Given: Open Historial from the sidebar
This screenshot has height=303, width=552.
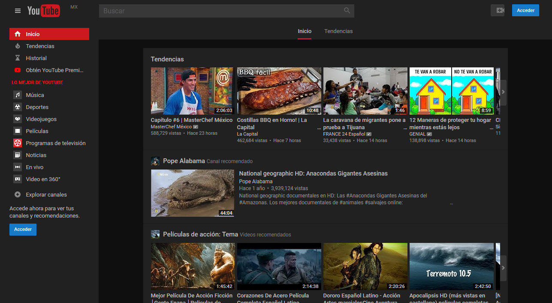Looking at the screenshot, I should coord(36,58).
